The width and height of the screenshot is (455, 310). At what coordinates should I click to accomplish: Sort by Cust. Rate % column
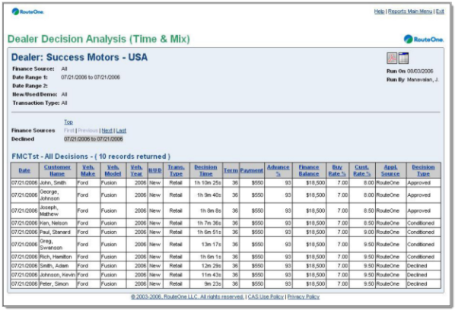pyautogui.click(x=362, y=170)
